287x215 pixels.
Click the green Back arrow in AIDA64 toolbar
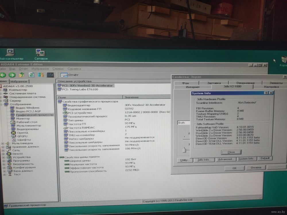pyautogui.click(x=3, y=75)
